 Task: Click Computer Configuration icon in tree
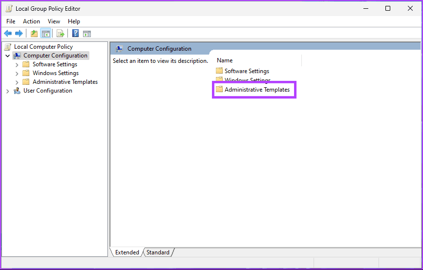pyautogui.click(x=17, y=56)
